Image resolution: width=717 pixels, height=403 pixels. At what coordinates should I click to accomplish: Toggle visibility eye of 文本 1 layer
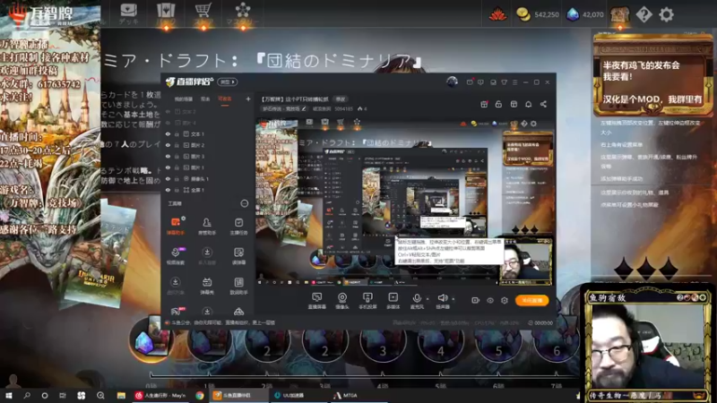[x=168, y=133]
